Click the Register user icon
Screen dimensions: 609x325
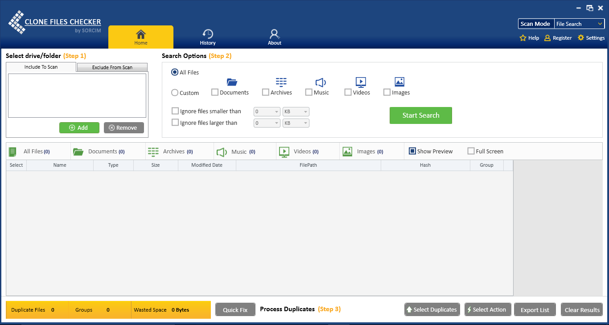[x=547, y=38]
